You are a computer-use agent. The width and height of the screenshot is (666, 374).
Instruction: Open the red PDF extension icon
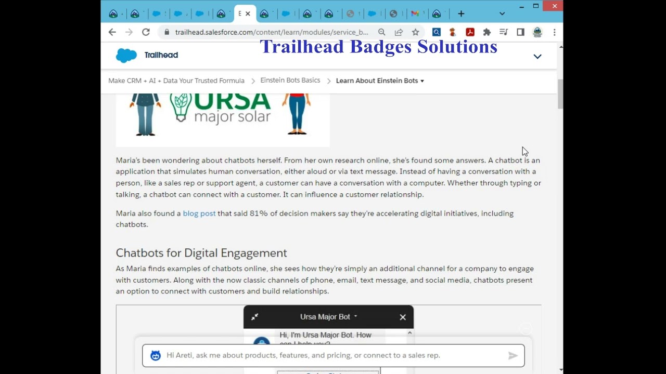click(470, 32)
